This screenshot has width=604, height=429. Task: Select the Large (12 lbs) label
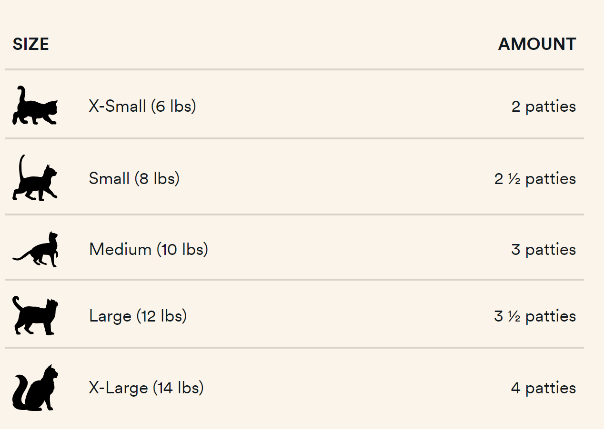(138, 316)
